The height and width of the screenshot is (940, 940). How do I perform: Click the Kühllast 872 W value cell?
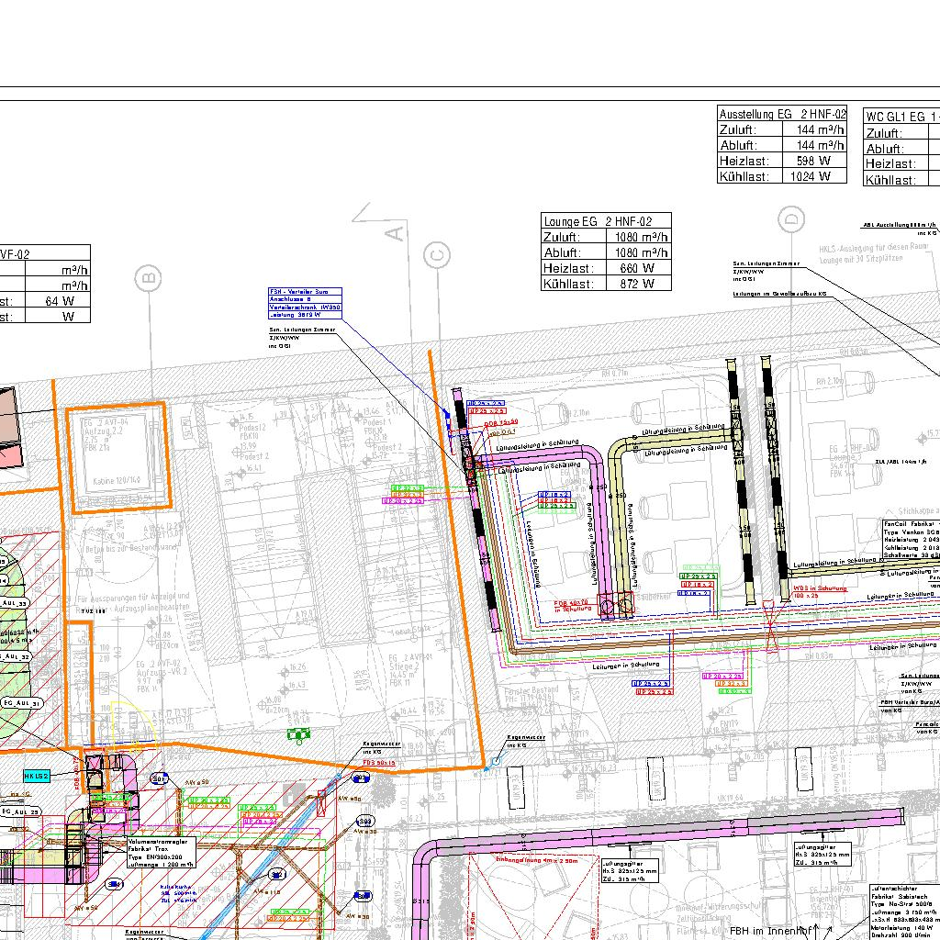pos(636,284)
